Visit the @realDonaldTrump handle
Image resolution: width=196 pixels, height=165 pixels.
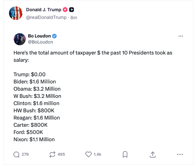[47, 17]
